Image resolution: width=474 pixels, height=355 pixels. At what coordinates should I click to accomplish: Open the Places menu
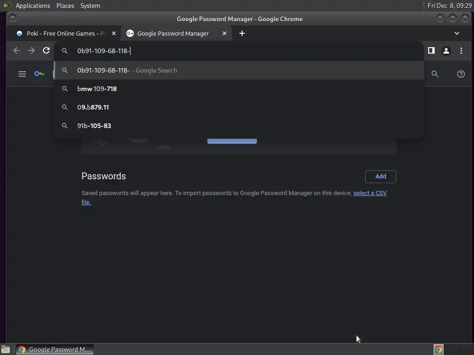(x=65, y=6)
